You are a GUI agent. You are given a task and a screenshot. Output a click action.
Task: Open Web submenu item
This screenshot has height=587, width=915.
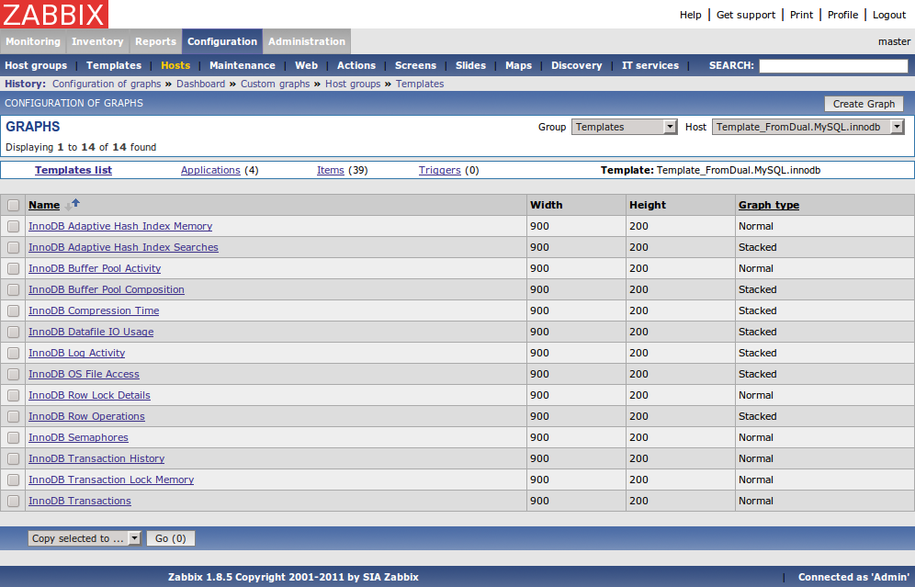pyautogui.click(x=306, y=65)
